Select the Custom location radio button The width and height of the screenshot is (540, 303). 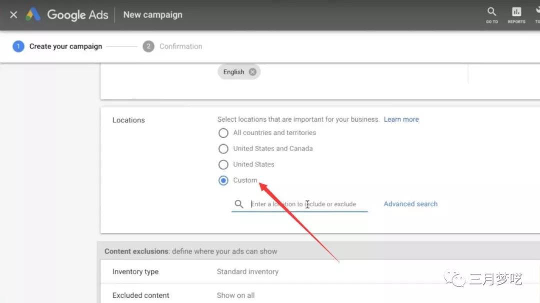click(x=223, y=181)
